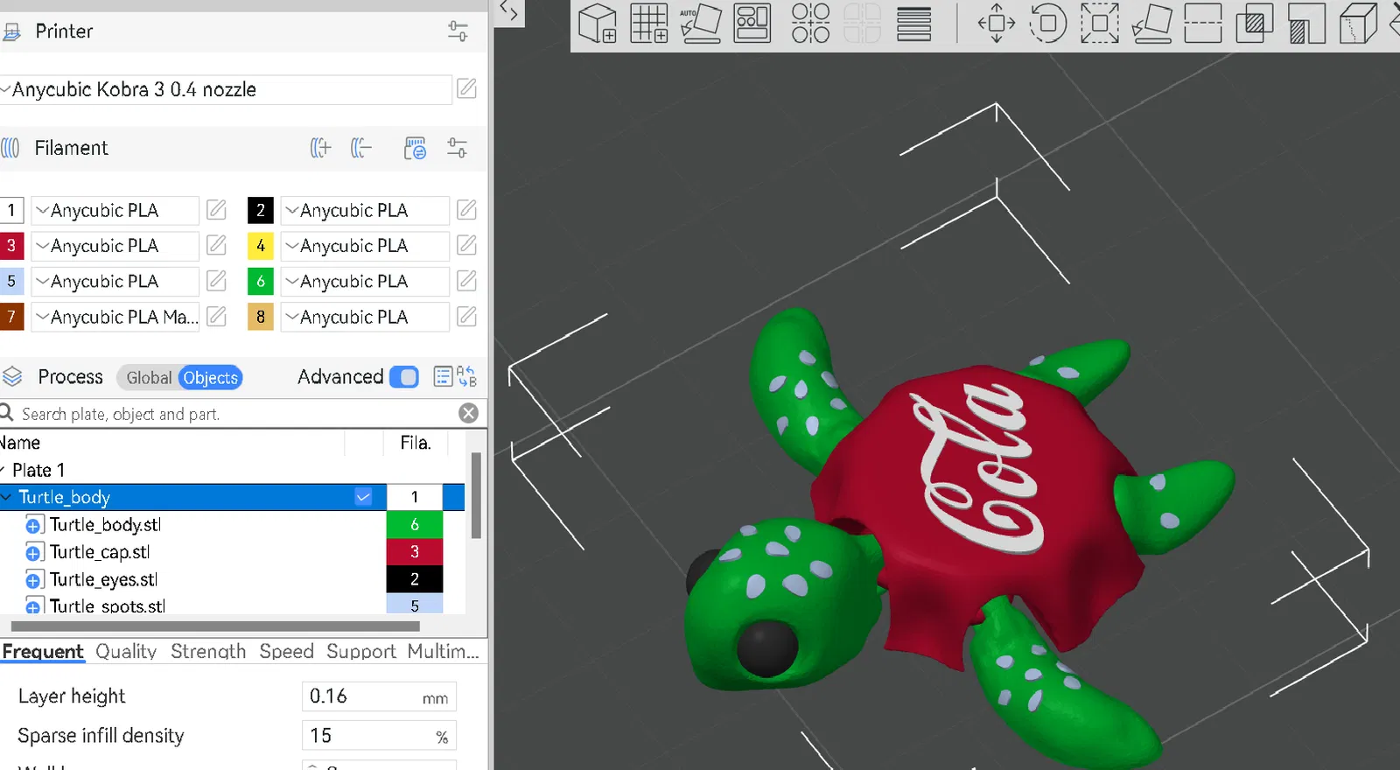The width and height of the screenshot is (1400, 770).
Task: Switch process scope to Objects
Action: 211,378
